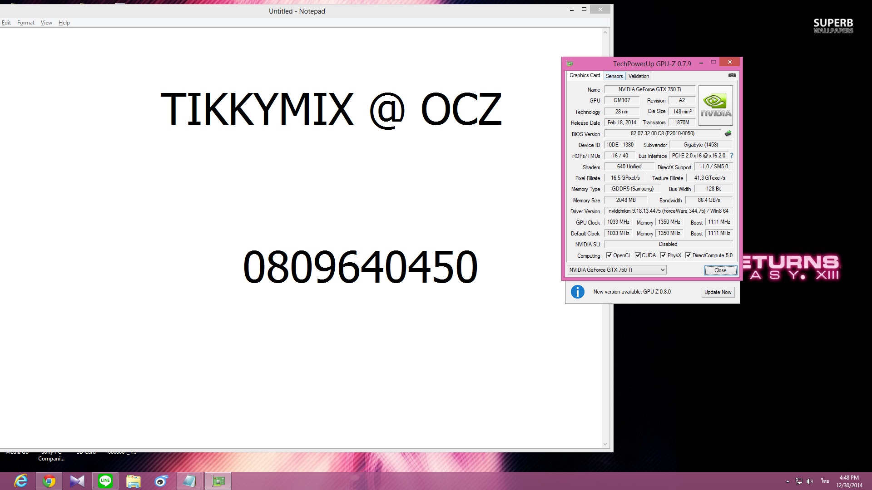Image resolution: width=872 pixels, height=490 pixels.
Task: Click the Bus Interface question mark
Action: point(732,156)
